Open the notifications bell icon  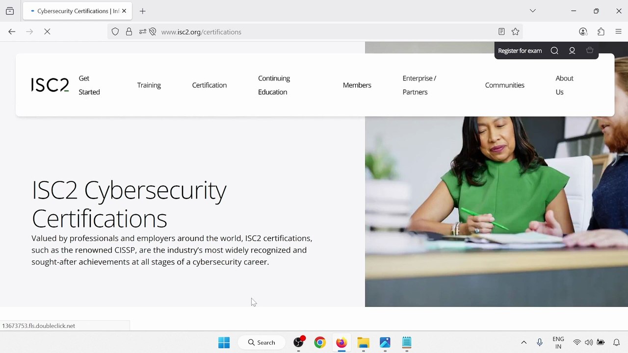tap(617, 342)
